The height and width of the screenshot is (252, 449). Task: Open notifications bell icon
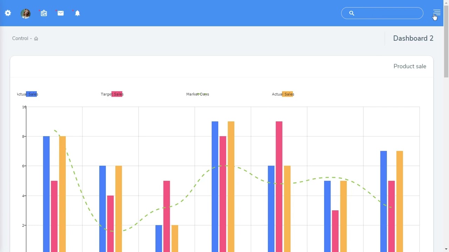[78, 13]
